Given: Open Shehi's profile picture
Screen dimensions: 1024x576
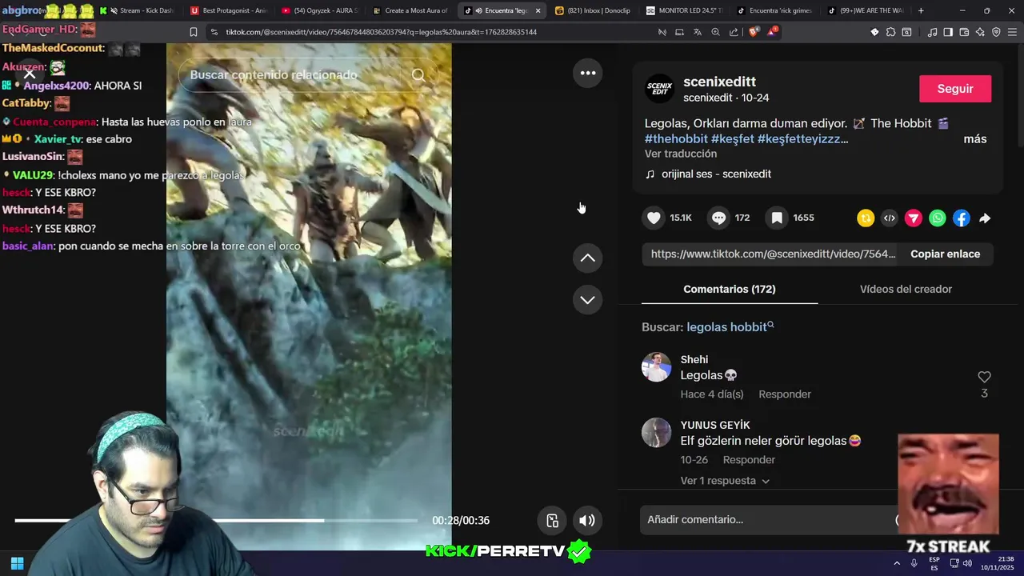Looking at the screenshot, I should click(656, 367).
